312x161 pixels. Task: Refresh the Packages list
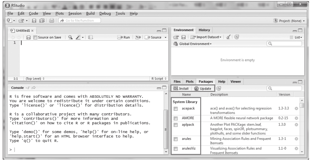(219, 88)
